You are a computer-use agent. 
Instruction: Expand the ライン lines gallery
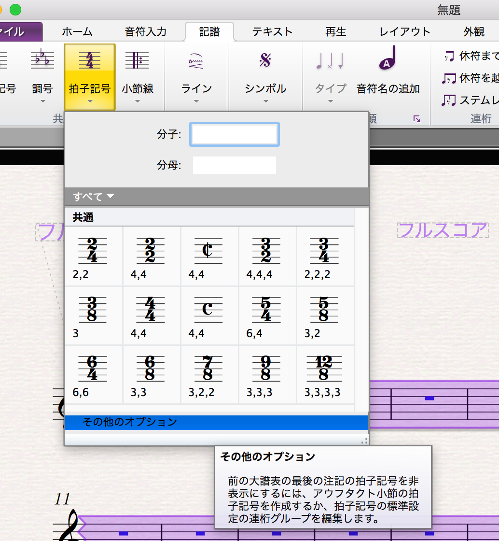[196, 77]
